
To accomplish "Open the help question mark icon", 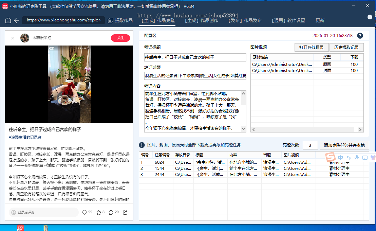I will [360, 36].
